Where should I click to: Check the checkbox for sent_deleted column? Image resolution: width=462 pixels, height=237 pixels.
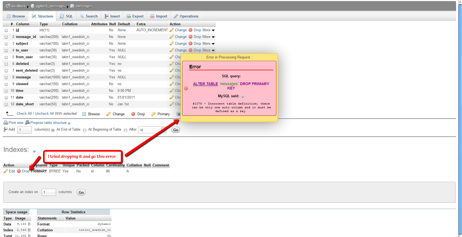[x=6, y=71]
